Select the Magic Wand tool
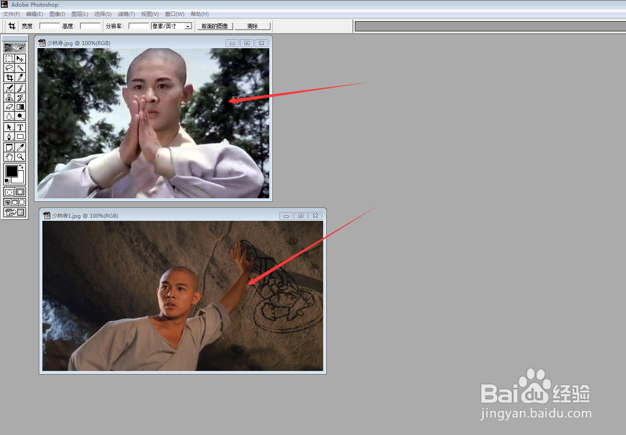Screen dimensions: 626x435 [20, 68]
